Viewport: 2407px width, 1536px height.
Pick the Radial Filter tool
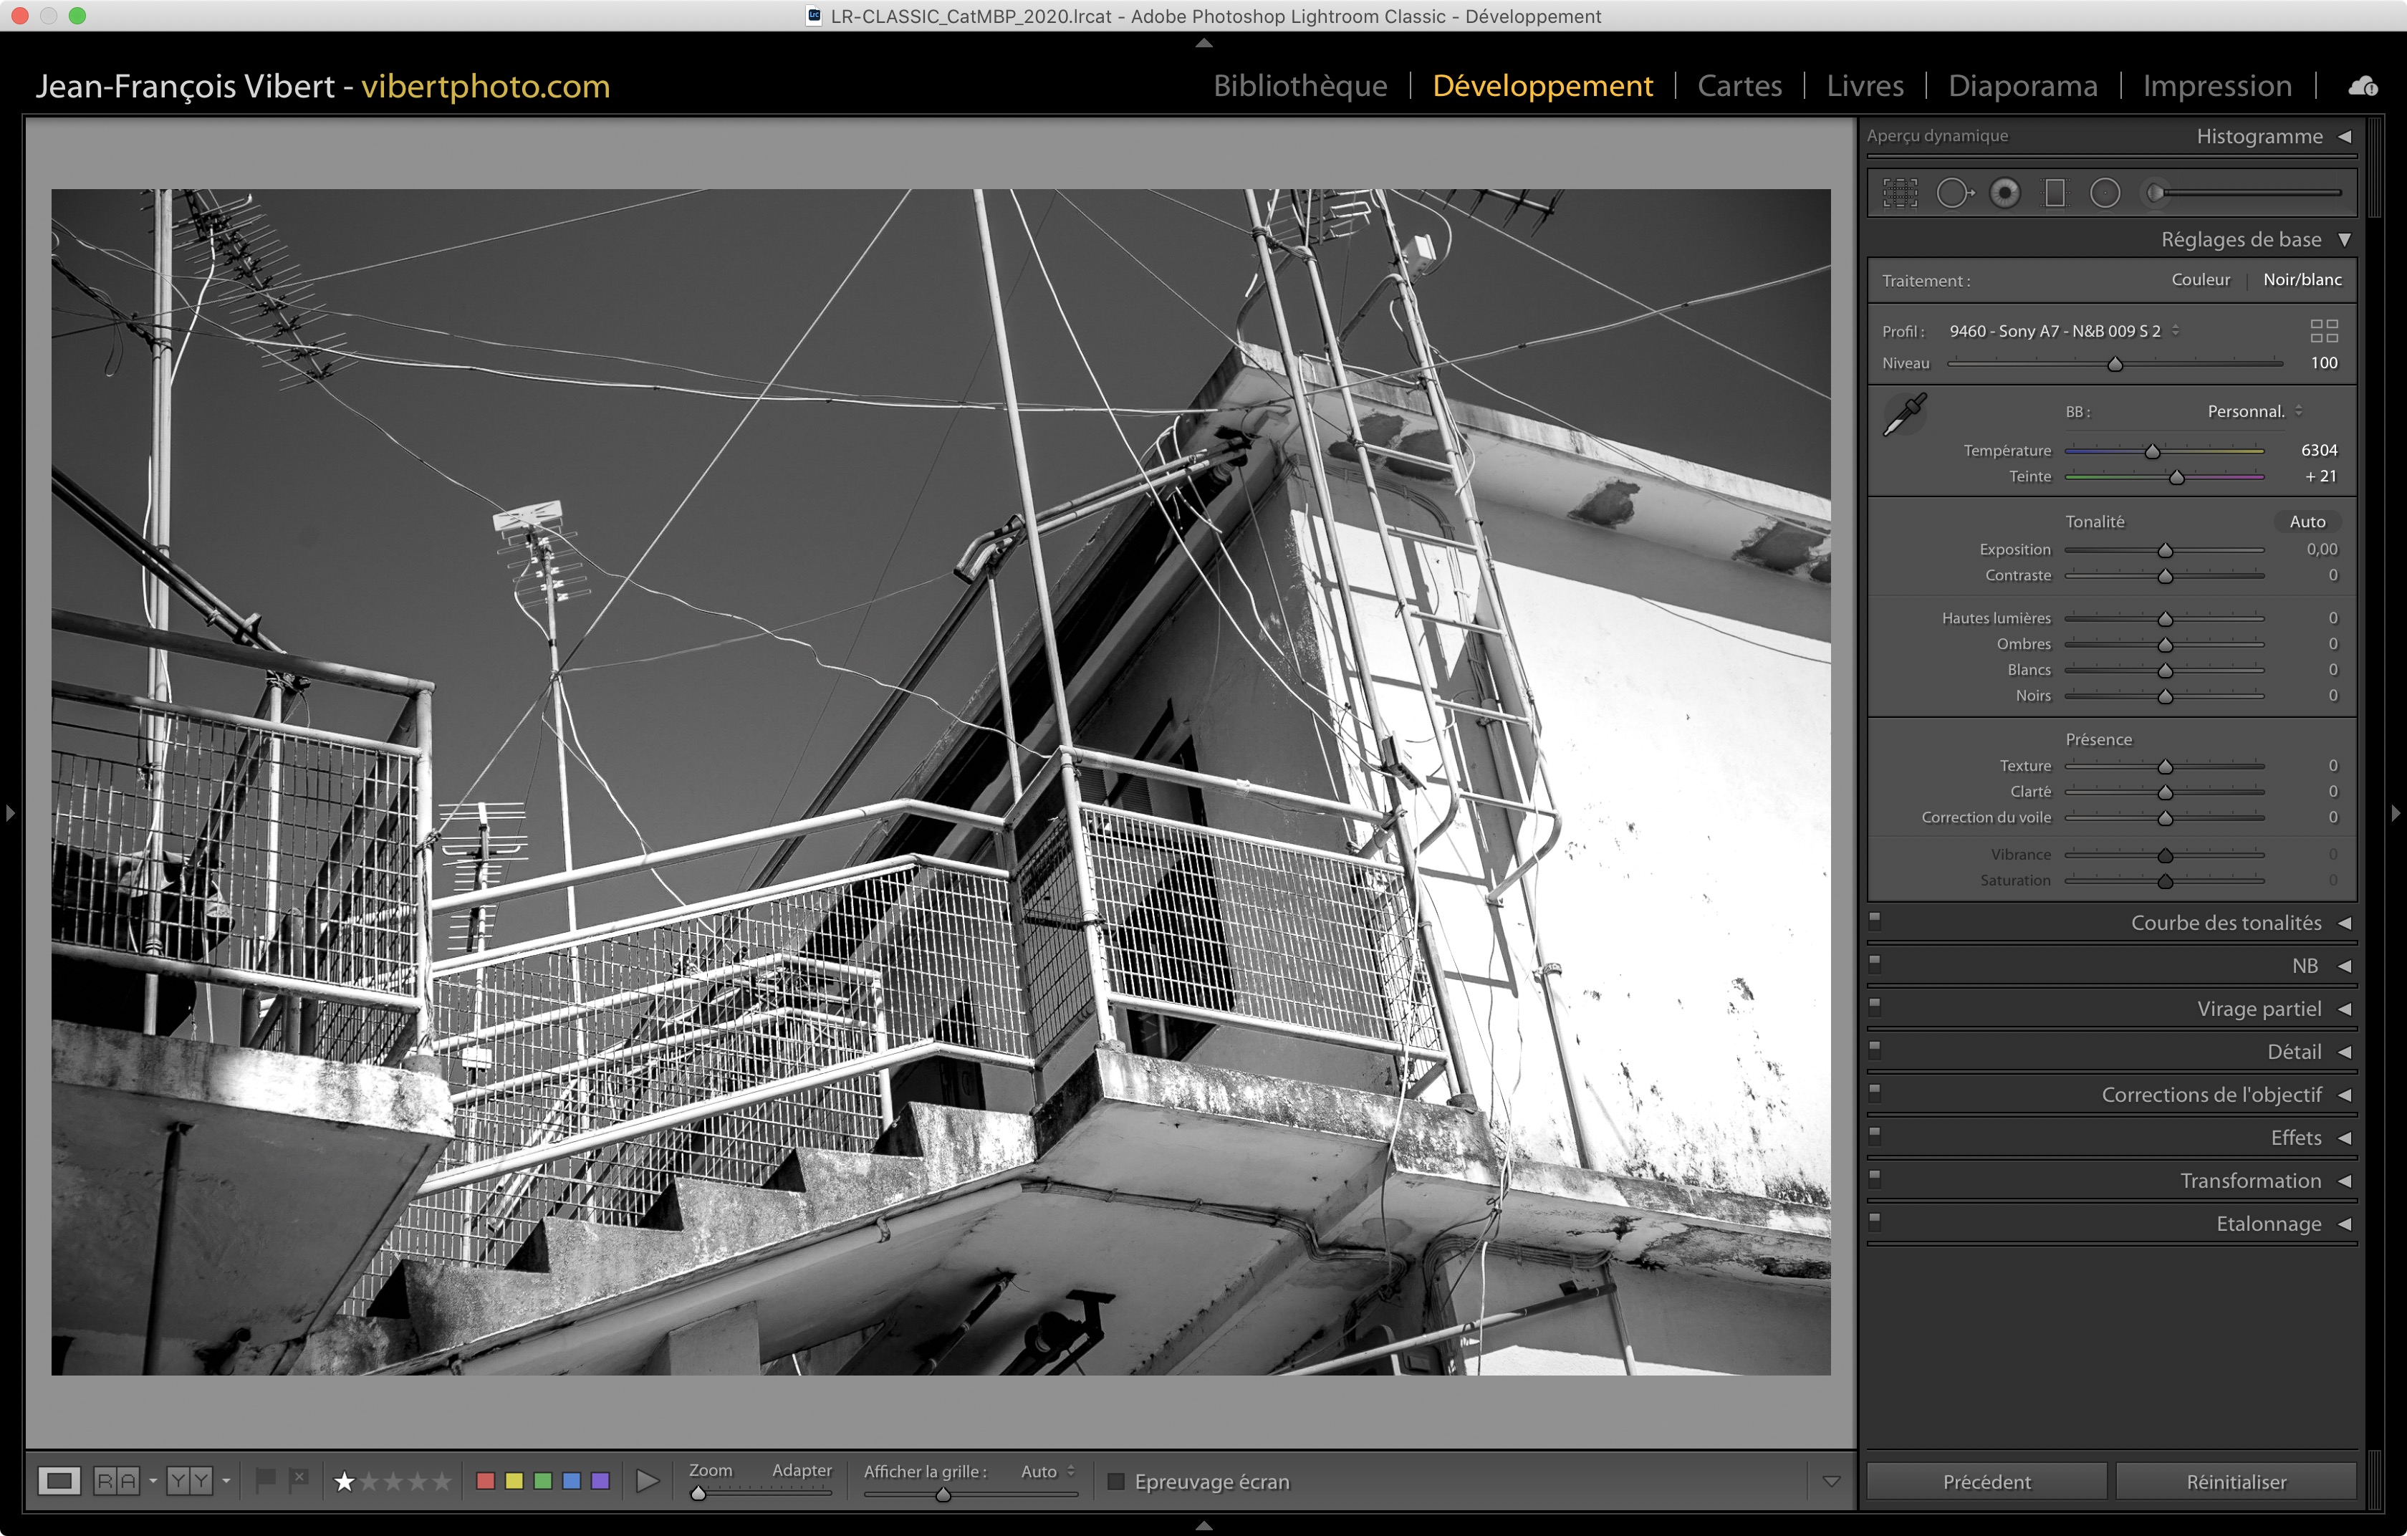tap(2105, 193)
